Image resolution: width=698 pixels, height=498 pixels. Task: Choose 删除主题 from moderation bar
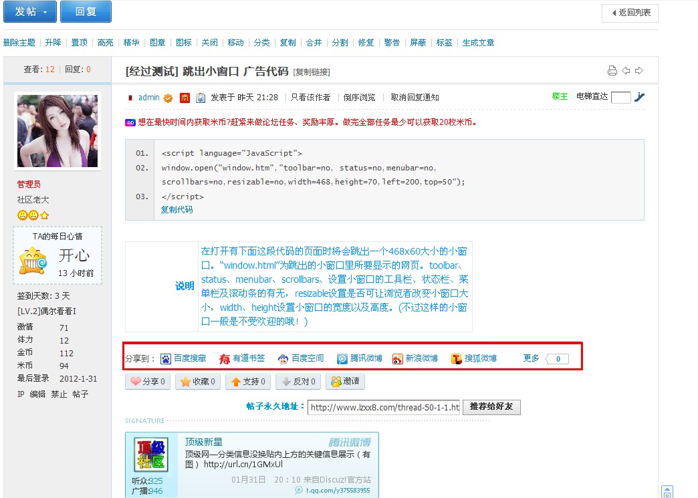tap(19, 43)
